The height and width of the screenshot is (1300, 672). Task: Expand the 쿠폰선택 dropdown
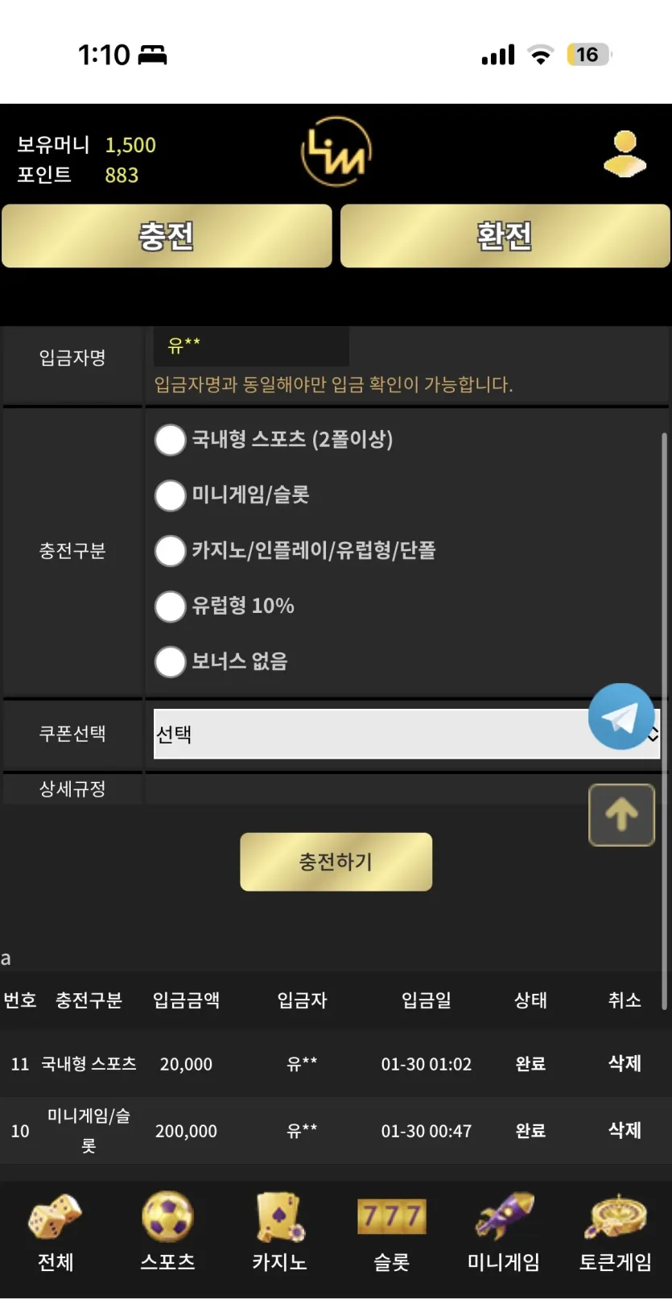(406, 734)
